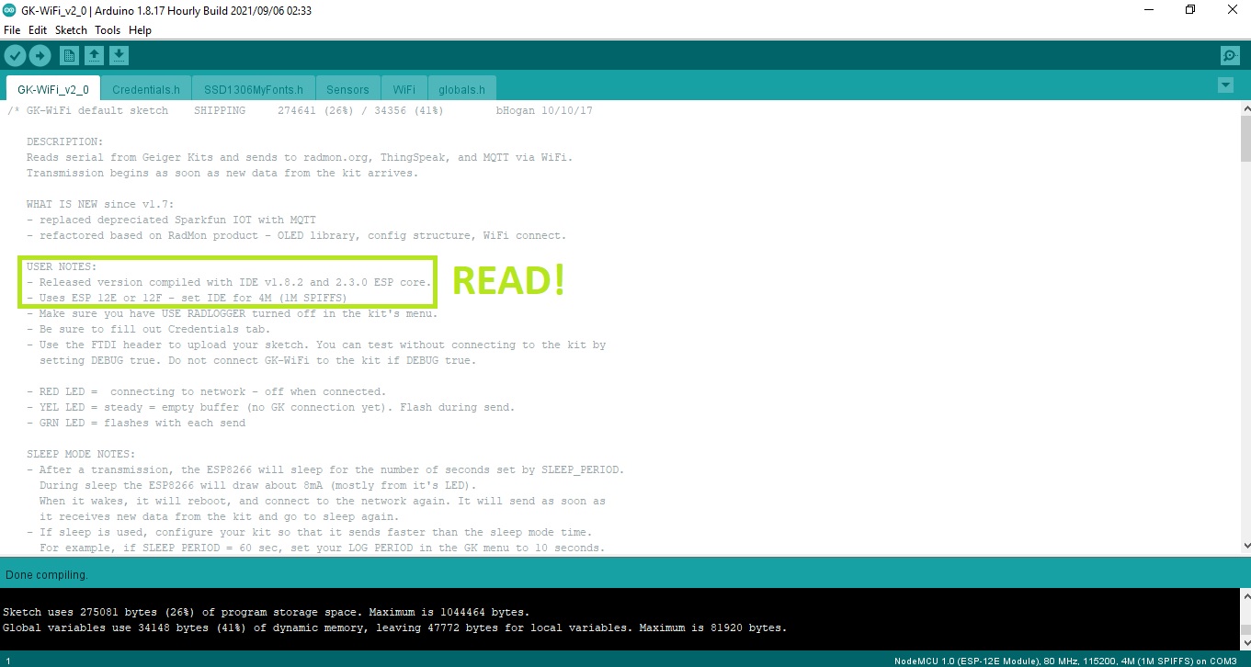Click the Verify checkmark icon
Image resolution: width=1251 pixels, height=667 pixels.
(x=14, y=56)
